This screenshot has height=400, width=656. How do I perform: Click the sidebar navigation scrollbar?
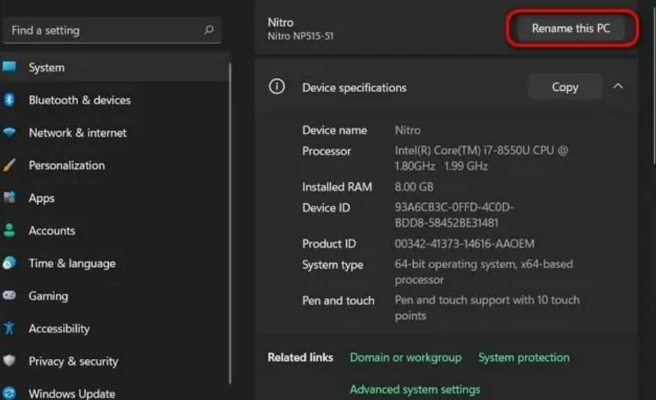click(230, 223)
